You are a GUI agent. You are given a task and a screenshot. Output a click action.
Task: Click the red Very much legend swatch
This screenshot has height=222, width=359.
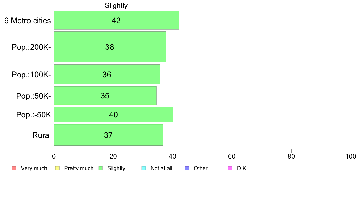[x=14, y=168]
